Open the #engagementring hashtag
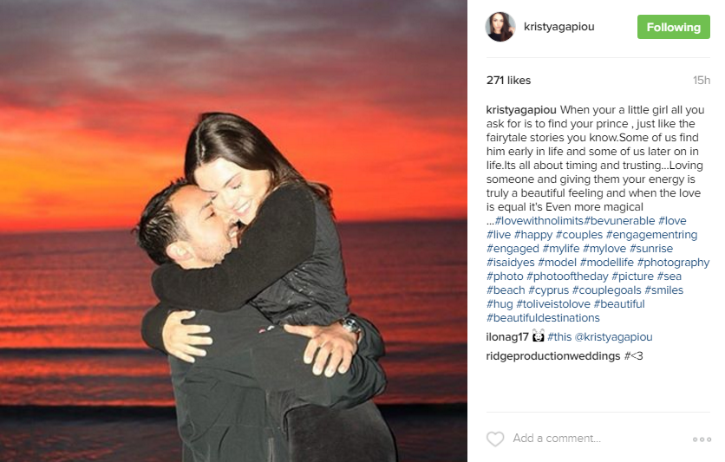 [651, 235]
